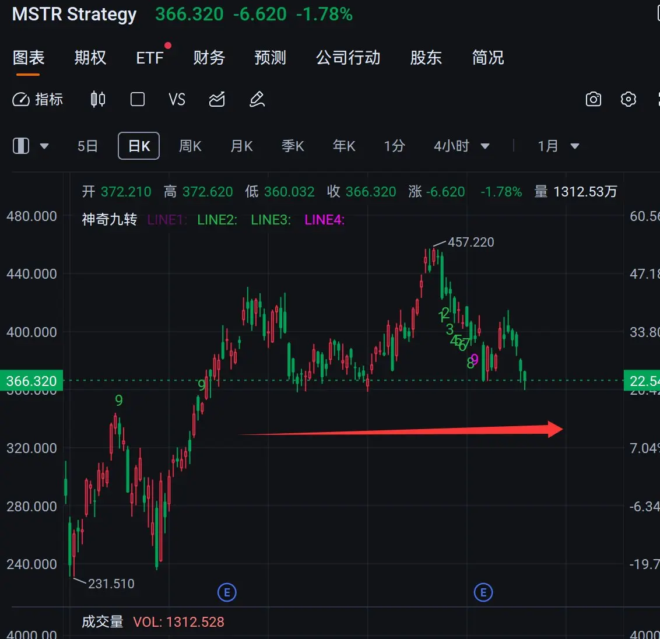Select the 季K quarterly timeframe
660x639 pixels.
[293, 146]
